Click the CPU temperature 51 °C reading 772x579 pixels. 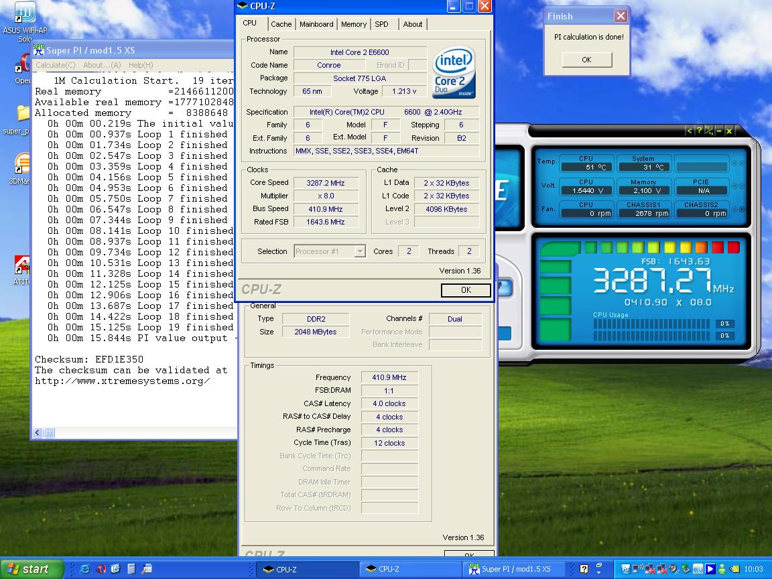point(587,168)
